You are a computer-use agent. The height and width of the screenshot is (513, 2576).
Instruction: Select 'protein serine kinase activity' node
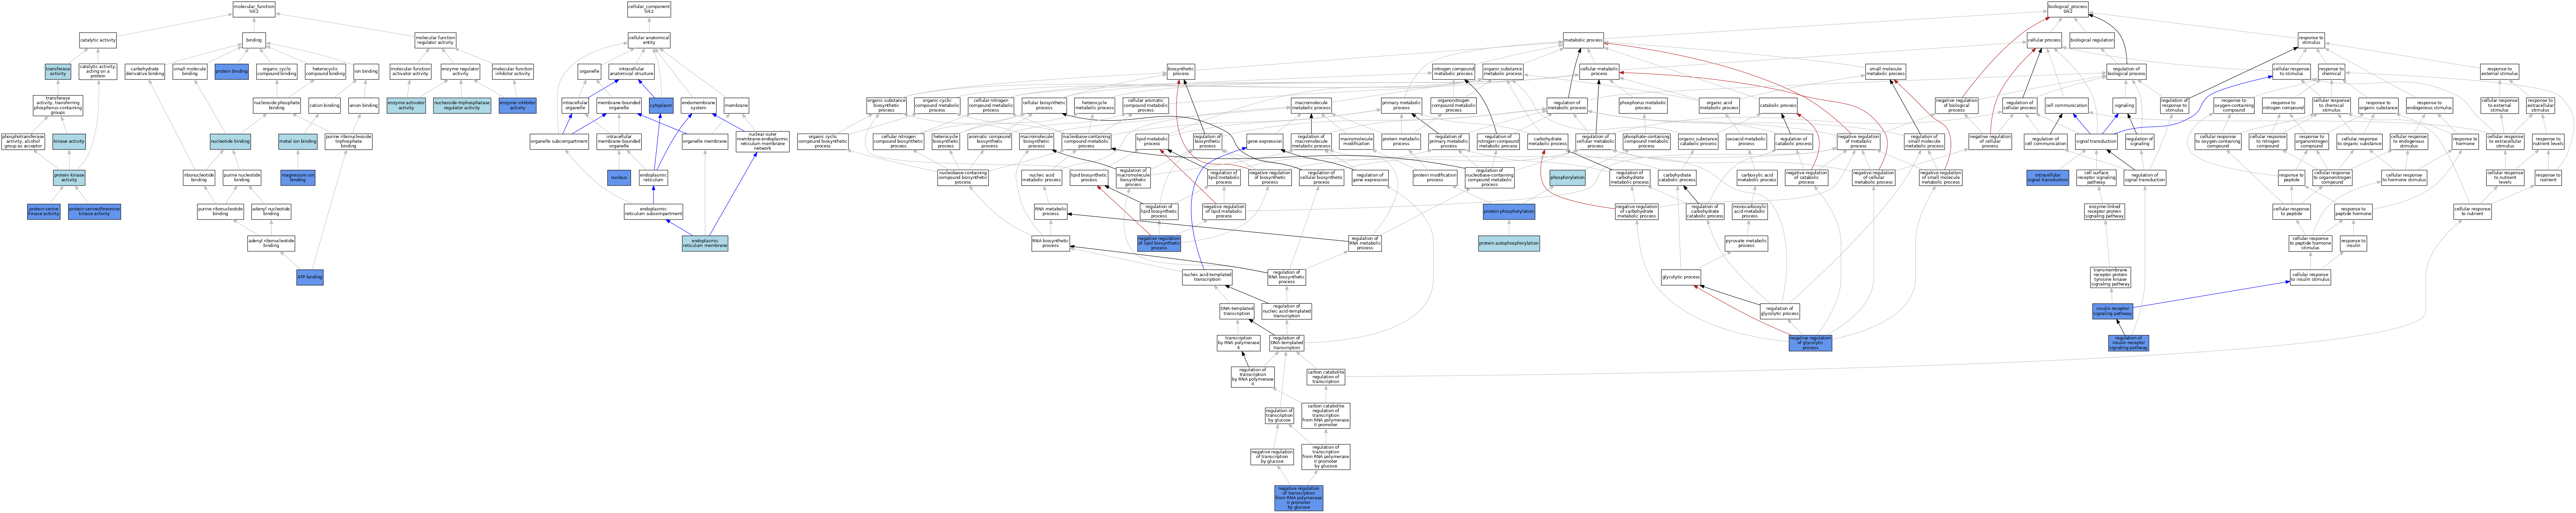[44, 211]
